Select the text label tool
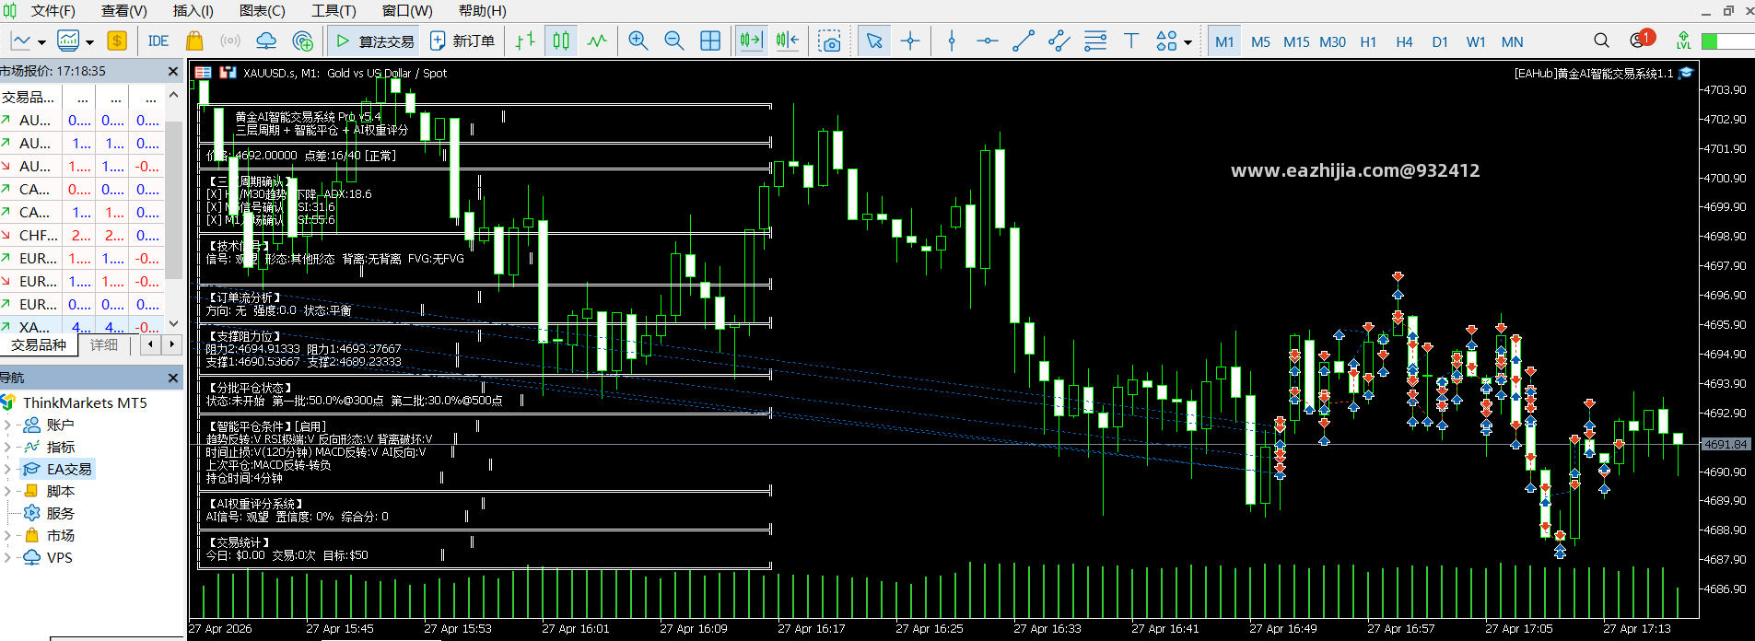Screen dimensions: 1755x641 (1131, 41)
